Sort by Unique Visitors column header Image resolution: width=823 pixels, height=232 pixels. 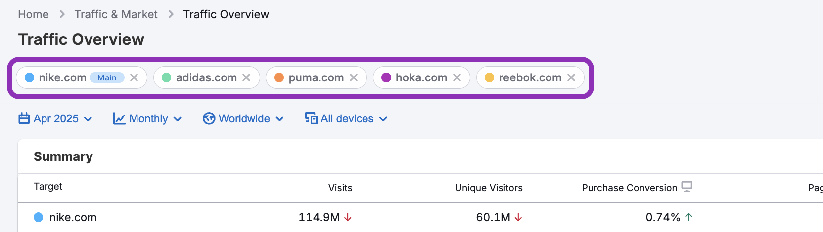[x=488, y=188]
